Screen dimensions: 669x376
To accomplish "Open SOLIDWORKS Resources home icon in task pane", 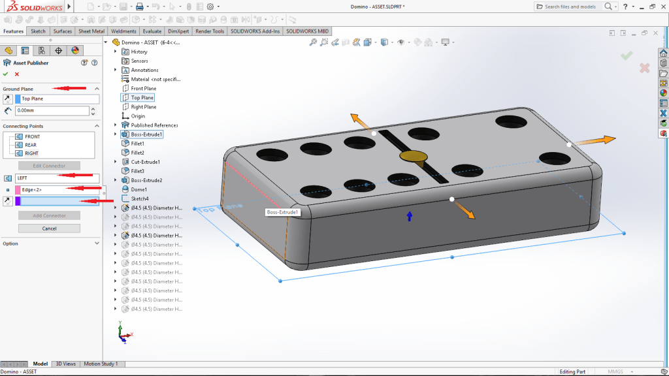I will tap(663, 53).
